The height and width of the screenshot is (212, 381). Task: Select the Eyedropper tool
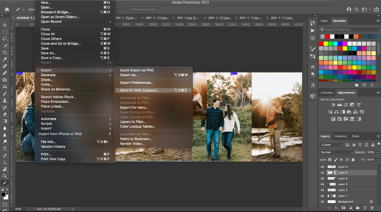pos(4,59)
